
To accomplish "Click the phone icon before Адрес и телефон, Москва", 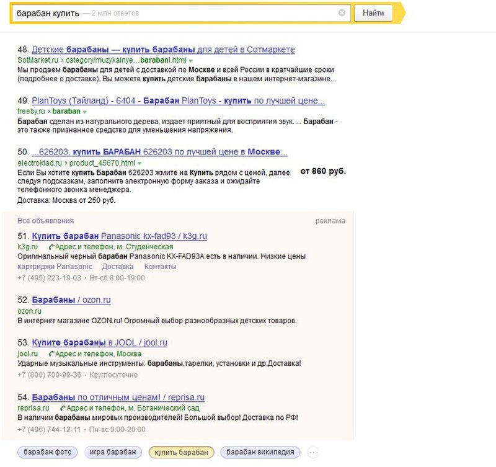I will tap(51, 354).
